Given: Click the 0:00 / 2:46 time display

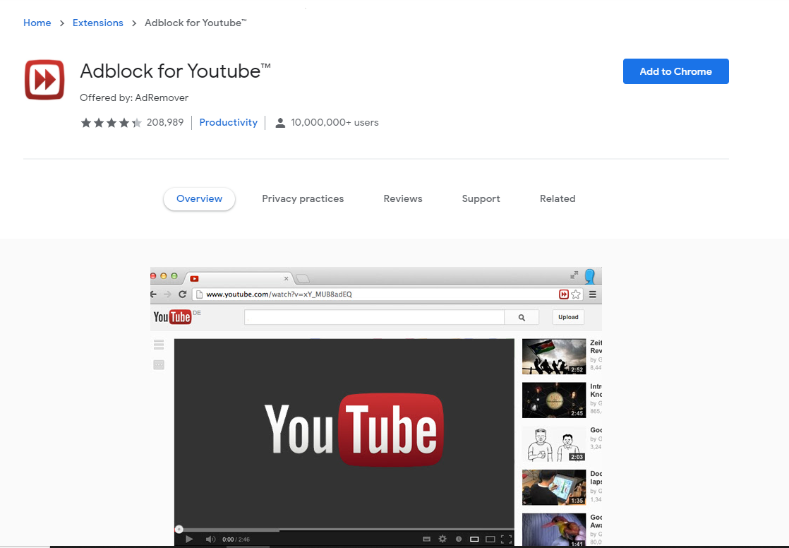Looking at the screenshot, I should pos(236,540).
